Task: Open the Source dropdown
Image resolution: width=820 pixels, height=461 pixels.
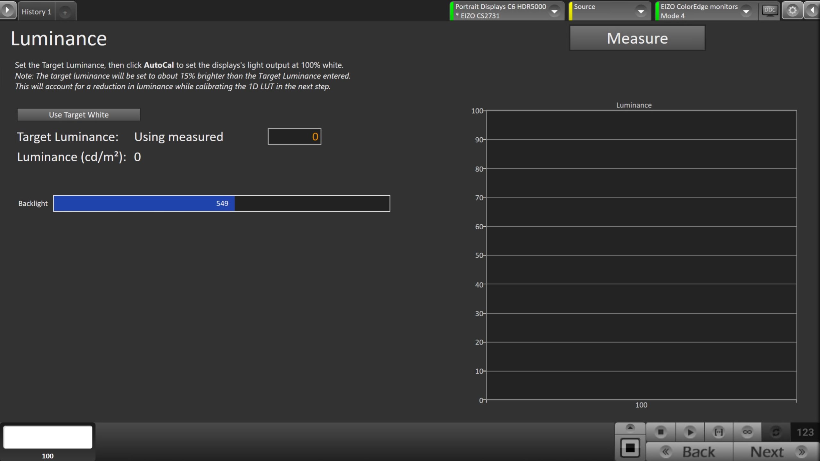Action: coord(641,11)
